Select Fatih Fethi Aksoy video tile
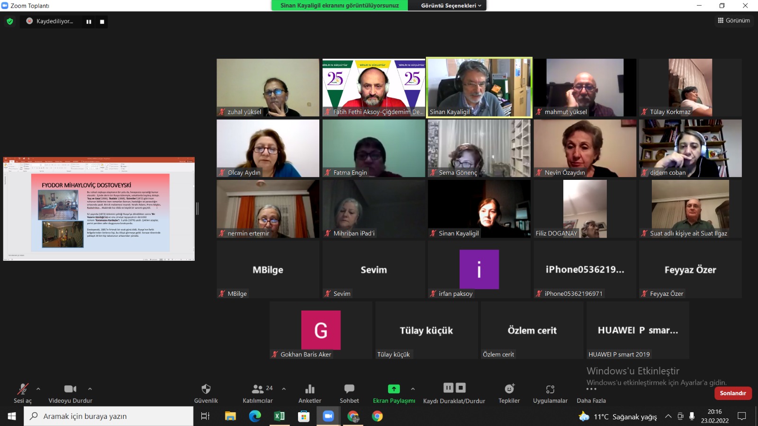The image size is (758, 426). click(x=374, y=88)
